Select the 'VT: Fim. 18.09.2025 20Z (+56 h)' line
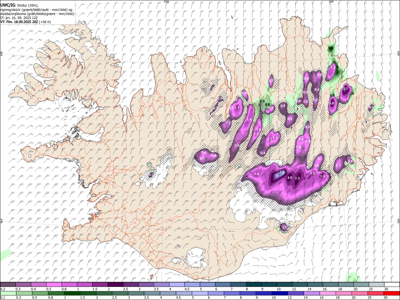 pos(25,22)
